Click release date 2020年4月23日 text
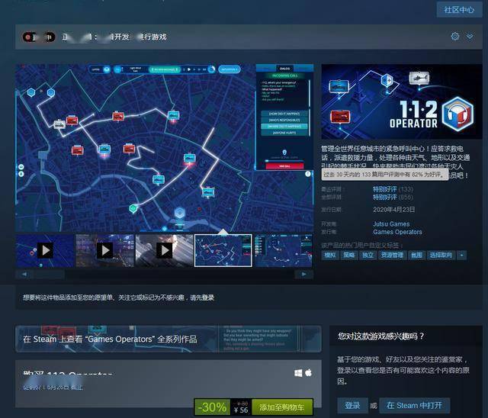488x418 pixels. pyautogui.click(x=393, y=210)
